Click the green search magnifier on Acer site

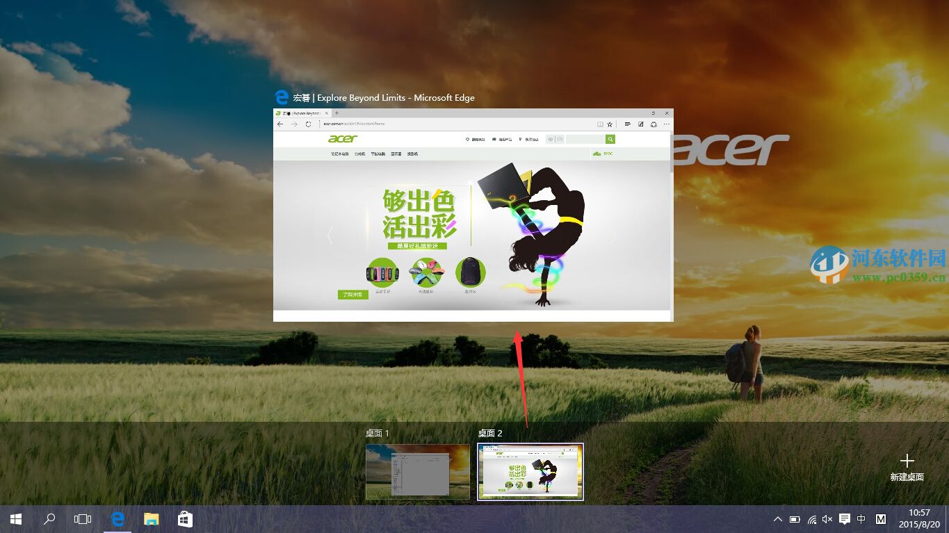[610, 139]
